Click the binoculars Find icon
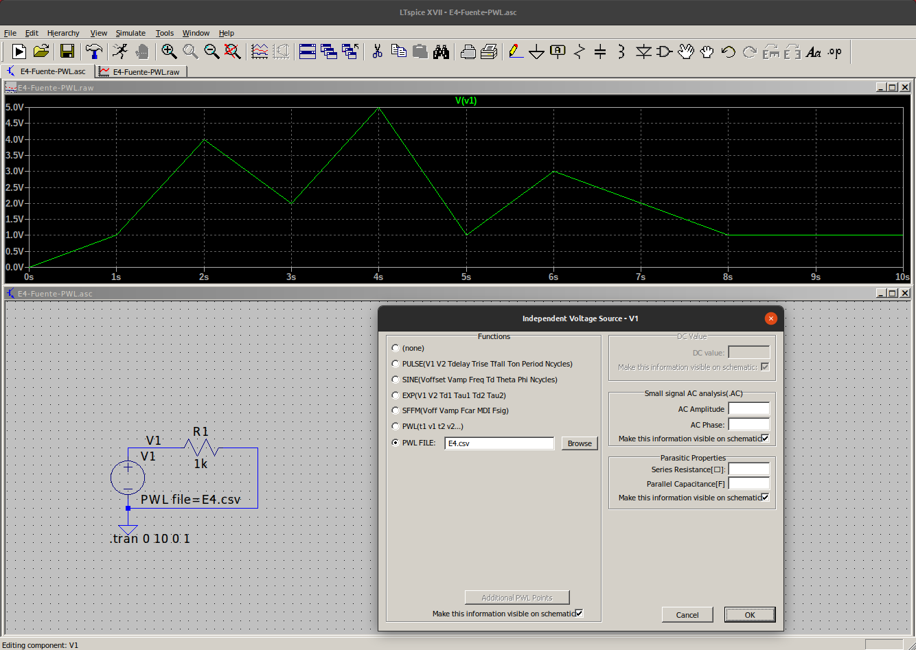The height and width of the screenshot is (650, 916). point(442,51)
